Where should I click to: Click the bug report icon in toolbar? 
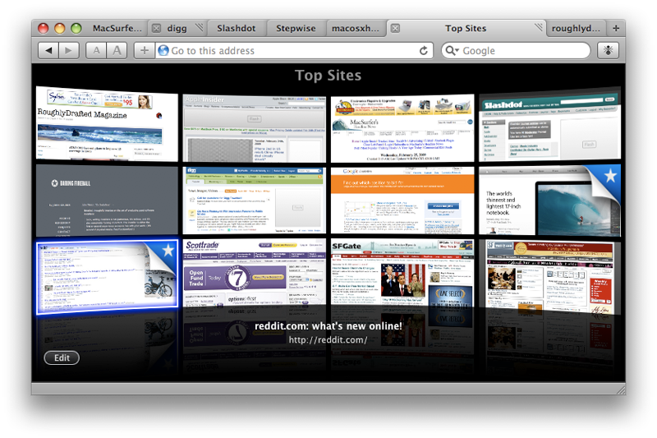pyautogui.click(x=608, y=51)
